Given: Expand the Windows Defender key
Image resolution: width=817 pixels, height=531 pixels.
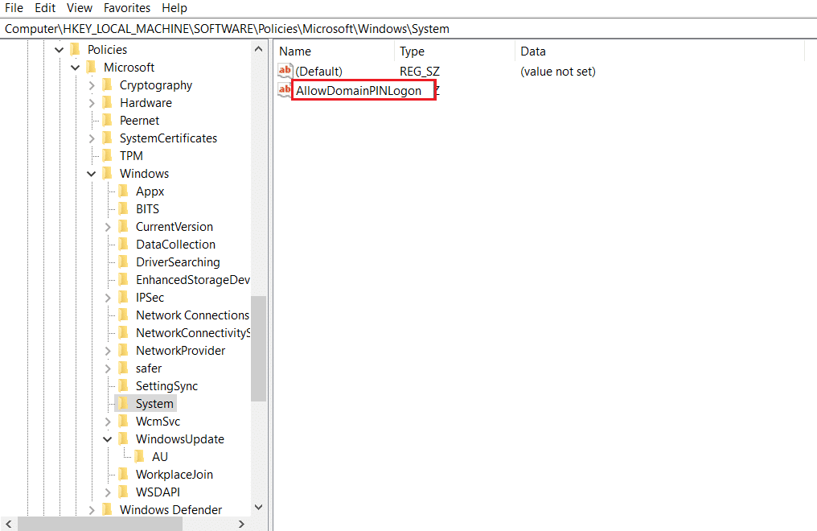Looking at the screenshot, I should [91, 510].
